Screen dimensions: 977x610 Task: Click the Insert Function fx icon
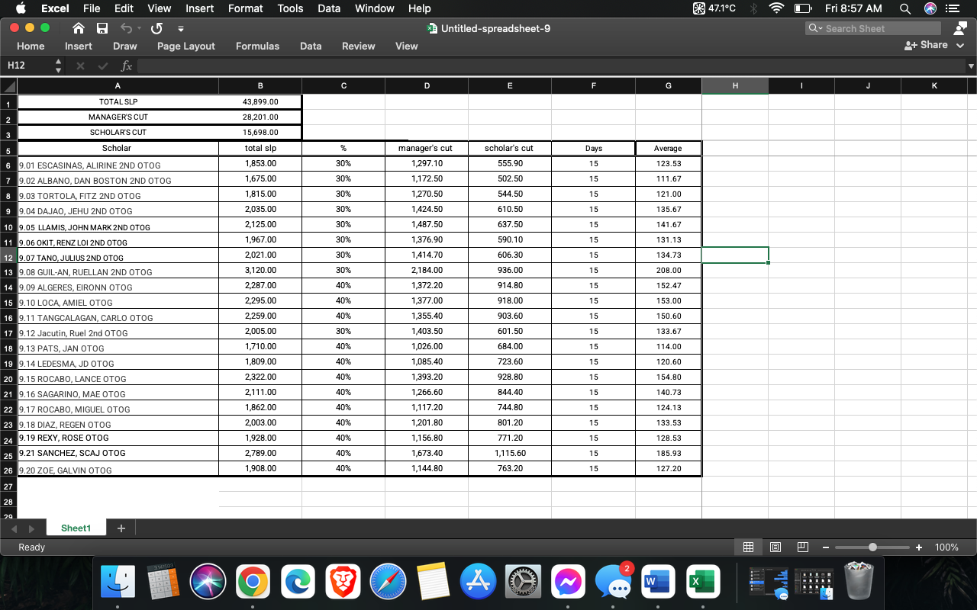tap(127, 66)
